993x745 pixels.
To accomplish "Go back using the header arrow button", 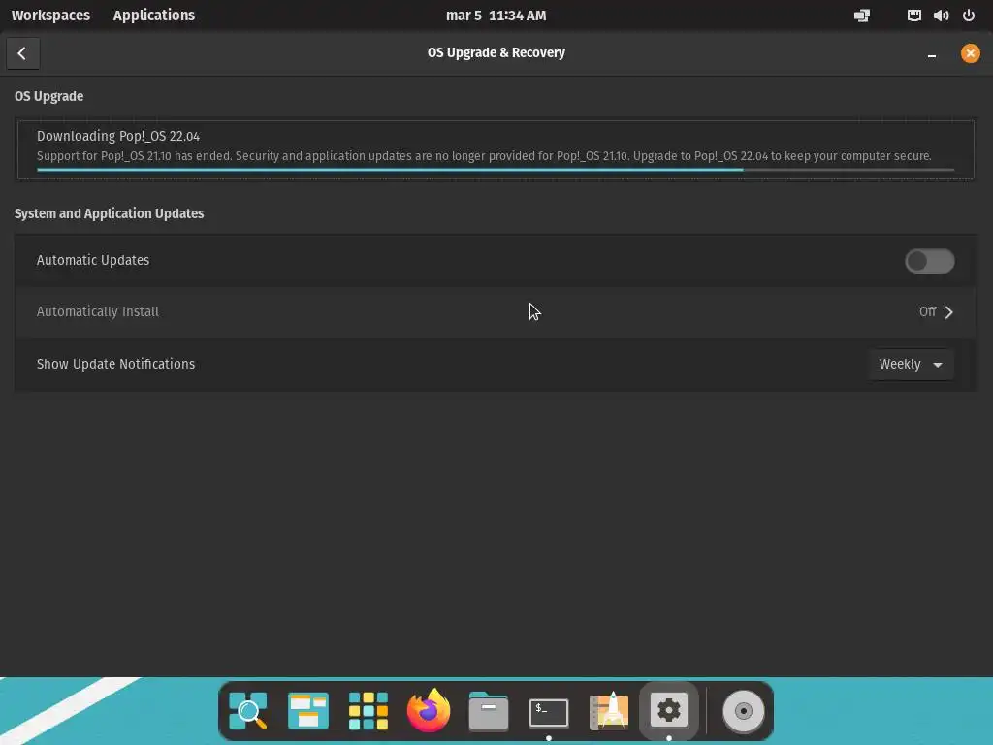I will coord(23,53).
